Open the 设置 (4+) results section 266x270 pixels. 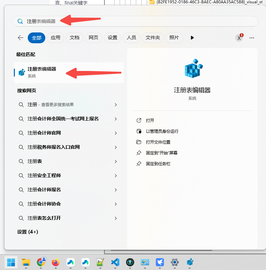(x=28, y=232)
